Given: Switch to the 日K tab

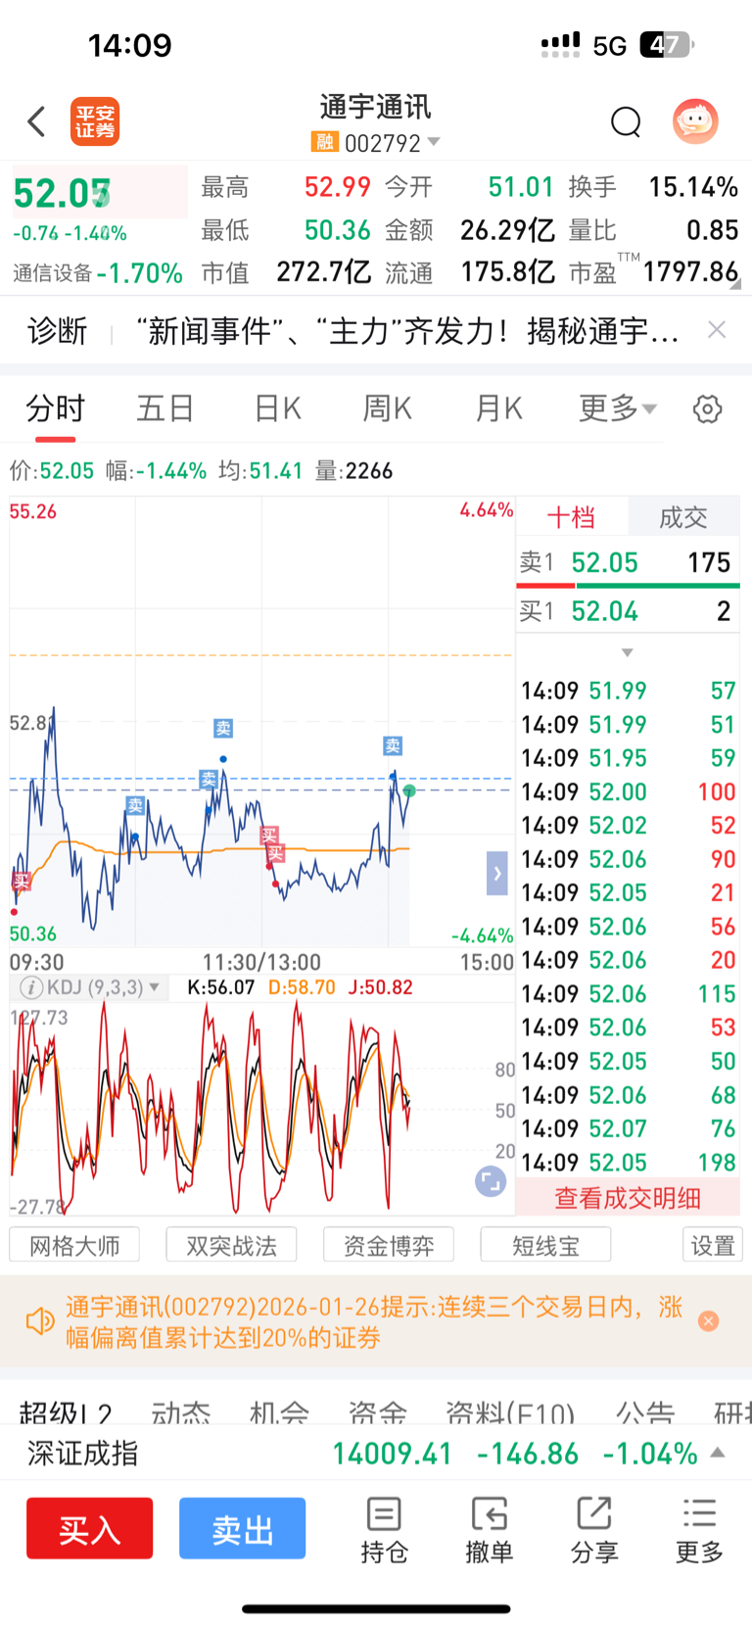Looking at the screenshot, I should pos(278,408).
